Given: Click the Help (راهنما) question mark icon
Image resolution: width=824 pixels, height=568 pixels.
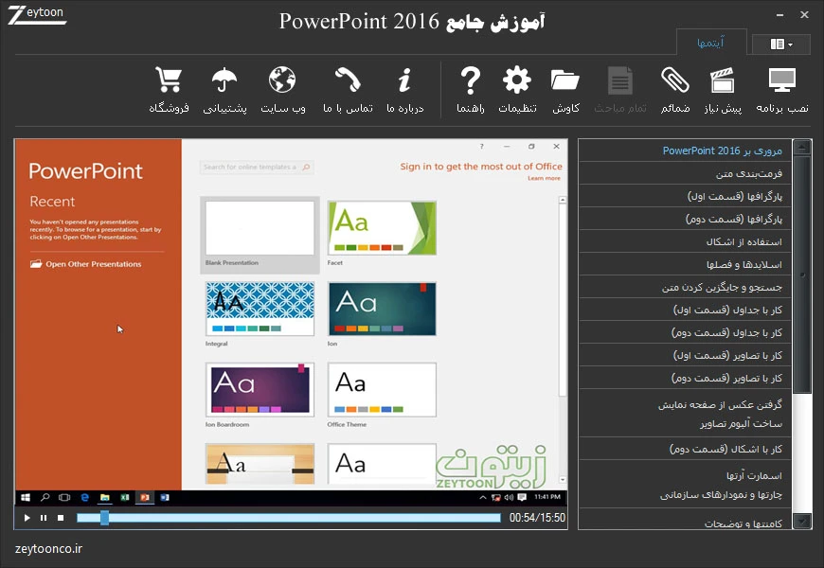Looking at the screenshot, I should coord(471,81).
